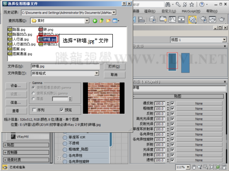Viewport: 229px width, 171px height.
Task: Click the Render Production teapot icon
Action: [x=222, y=19]
